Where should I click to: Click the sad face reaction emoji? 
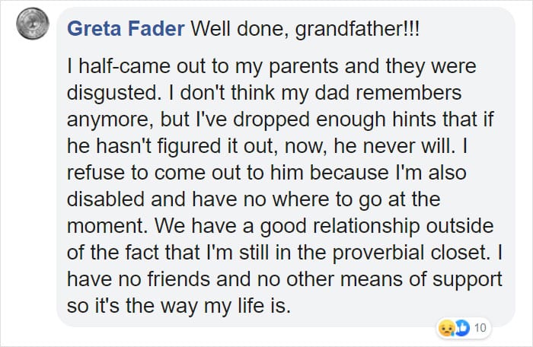(x=446, y=328)
